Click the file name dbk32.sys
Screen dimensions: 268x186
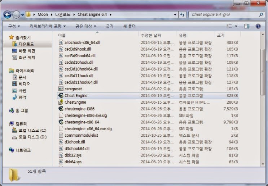click(x=73, y=155)
